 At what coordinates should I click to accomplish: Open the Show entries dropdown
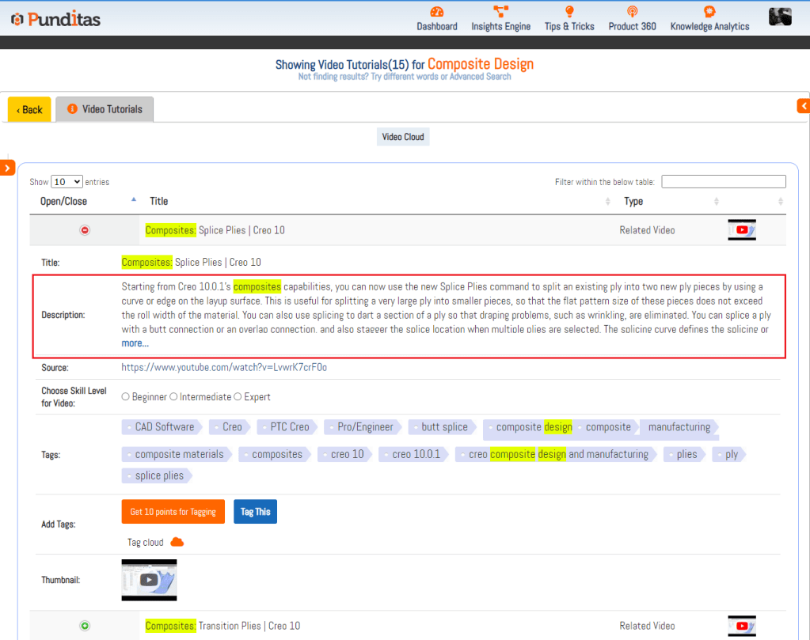[x=67, y=182]
